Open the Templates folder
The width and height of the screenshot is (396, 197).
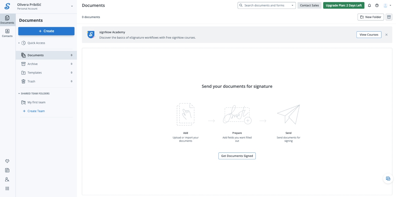click(46, 73)
